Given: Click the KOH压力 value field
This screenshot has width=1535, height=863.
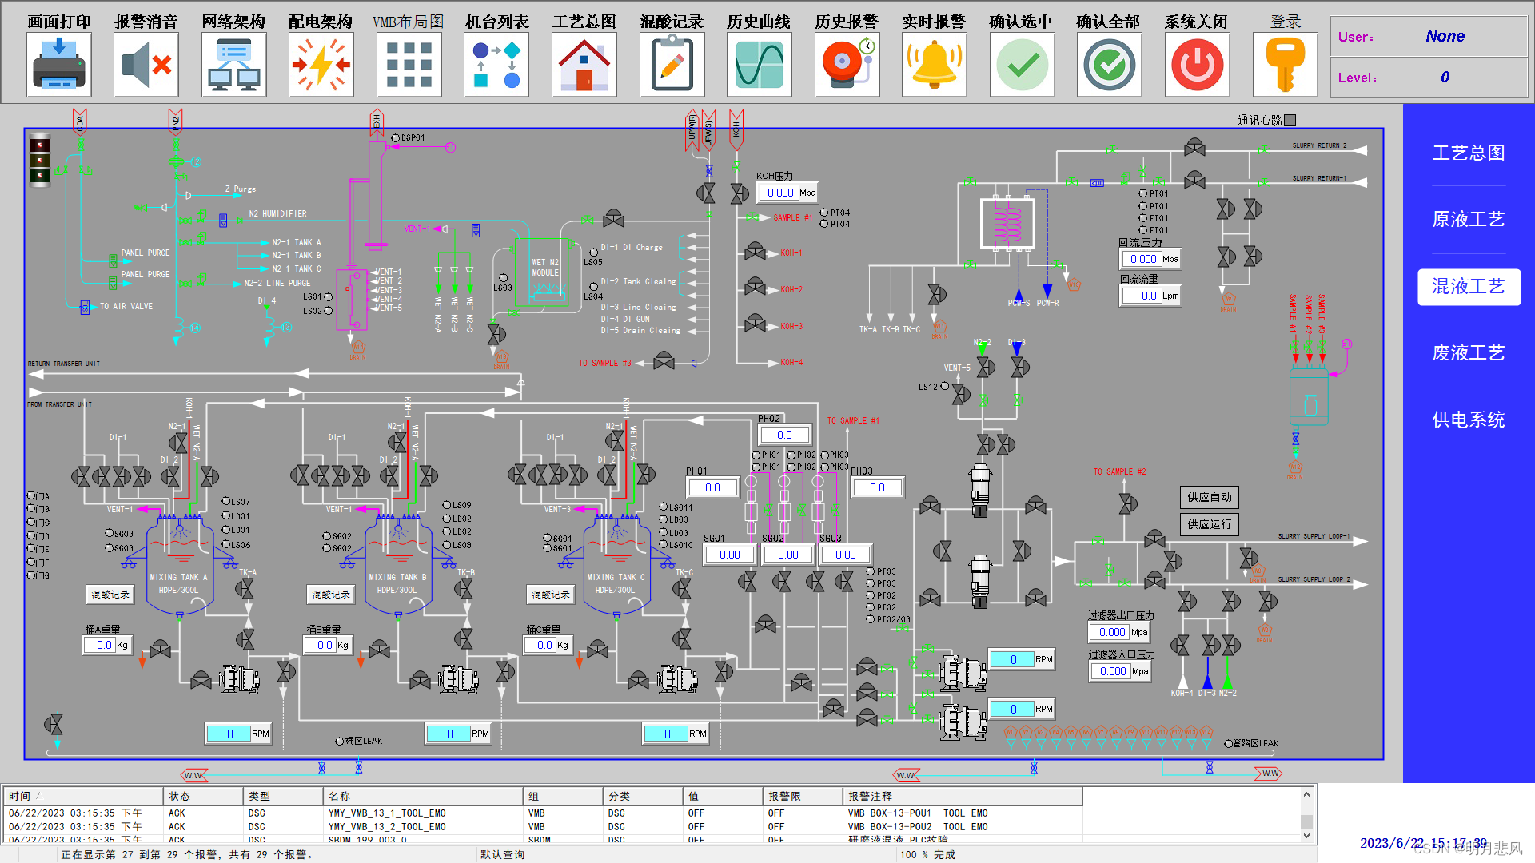Looking at the screenshot, I should (779, 193).
